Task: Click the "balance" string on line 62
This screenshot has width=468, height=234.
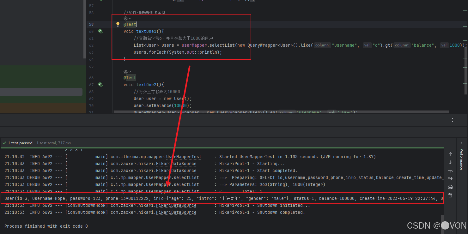Action: point(423,45)
